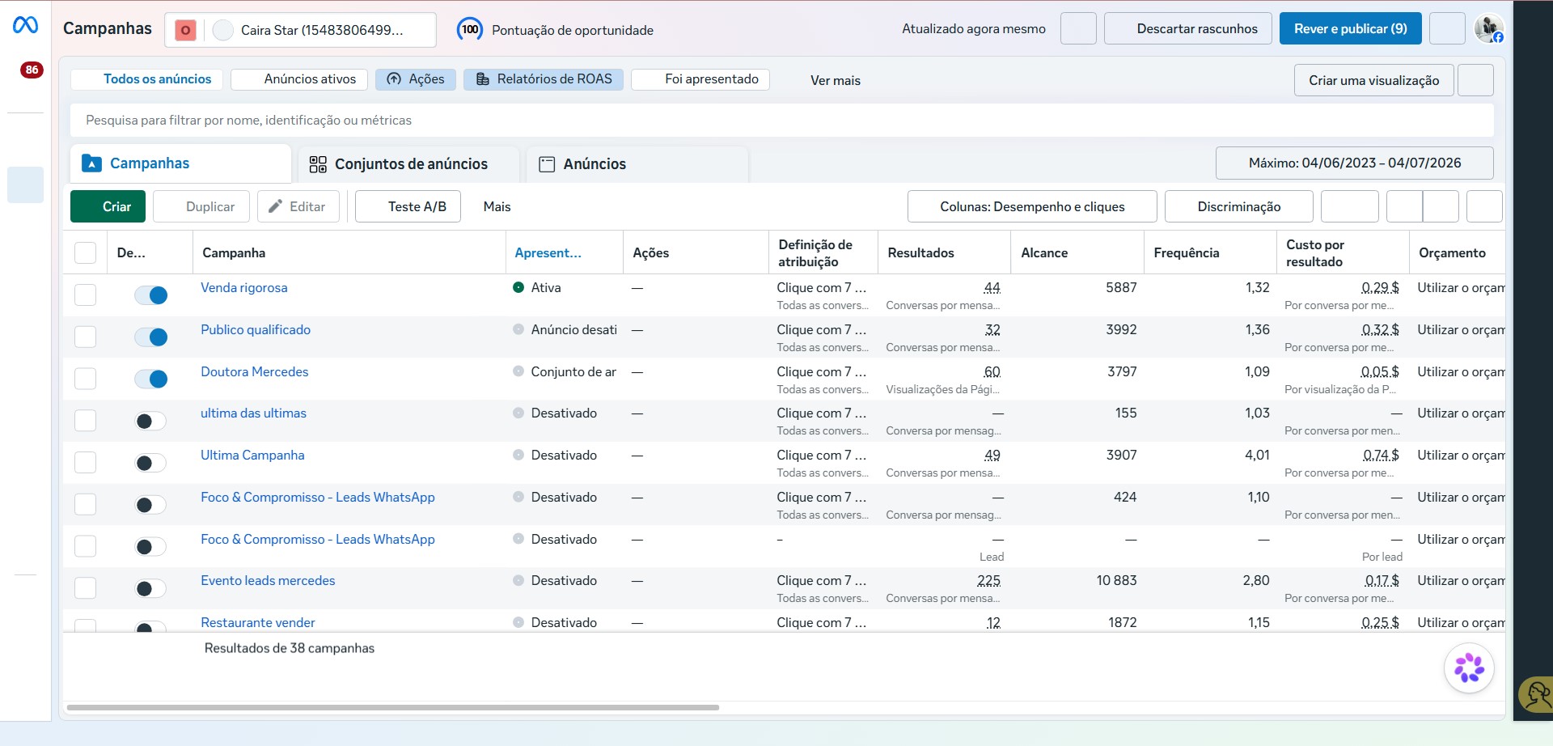1553x746 pixels.
Task: Open the profile avatar menu
Action: [1488, 28]
